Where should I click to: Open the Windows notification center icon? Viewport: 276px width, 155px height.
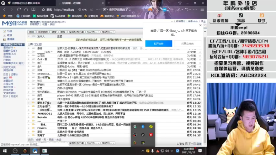[200, 151]
